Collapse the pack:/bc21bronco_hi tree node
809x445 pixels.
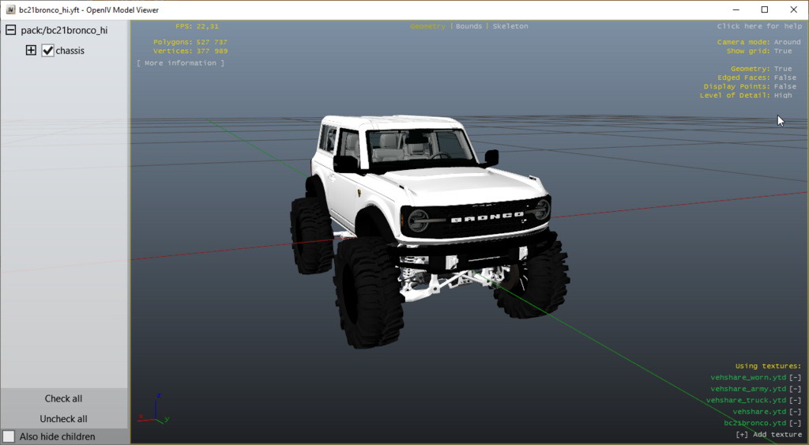[x=11, y=30]
